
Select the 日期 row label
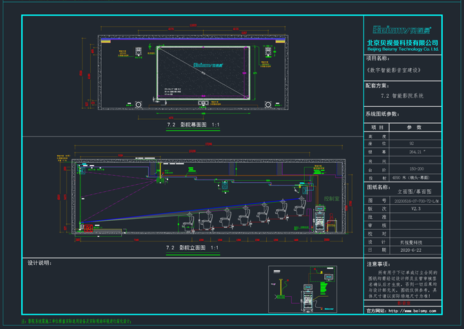(x=377, y=250)
